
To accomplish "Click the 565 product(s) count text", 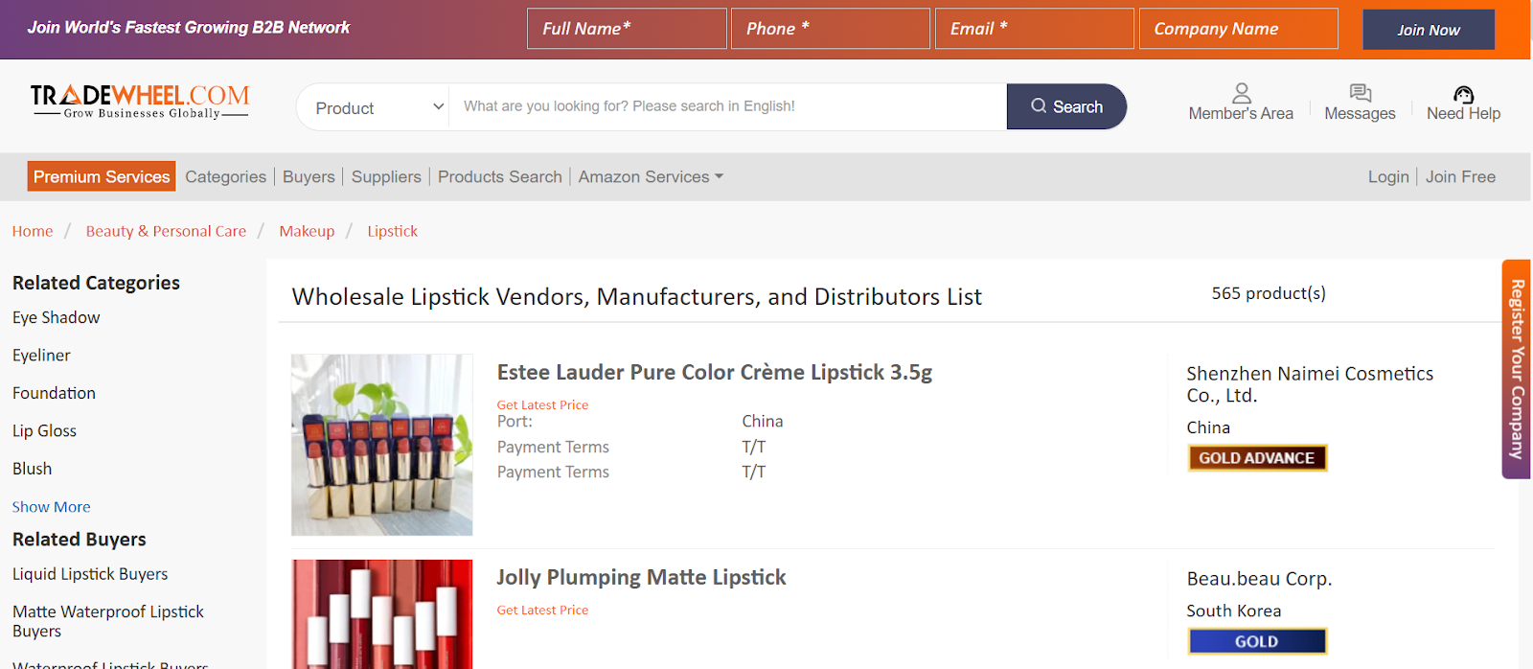I will 1269,293.
